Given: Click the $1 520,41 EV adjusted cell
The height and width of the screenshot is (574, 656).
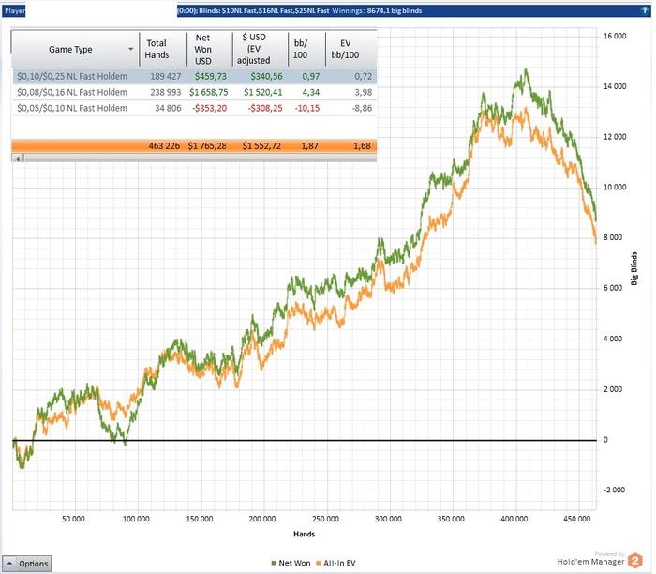Looking at the screenshot, I should pos(263,92).
